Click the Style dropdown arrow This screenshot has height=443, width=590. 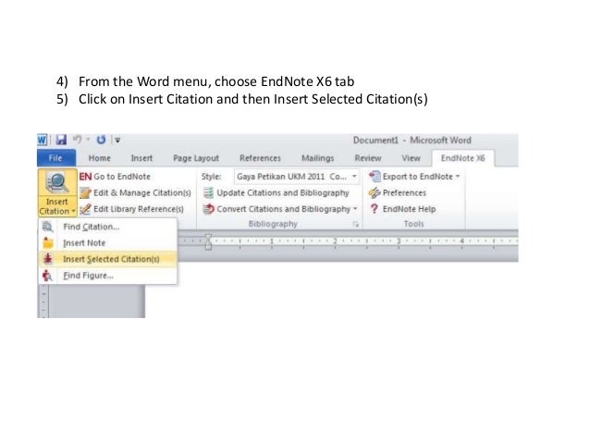coord(354,177)
